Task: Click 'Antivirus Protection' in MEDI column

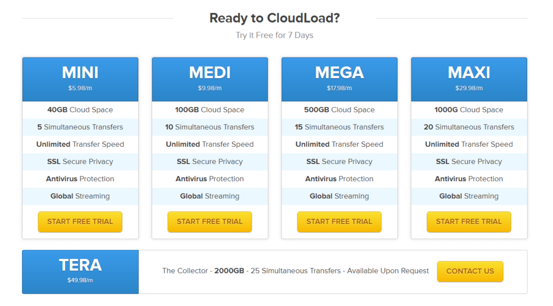Action: [210, 179]
